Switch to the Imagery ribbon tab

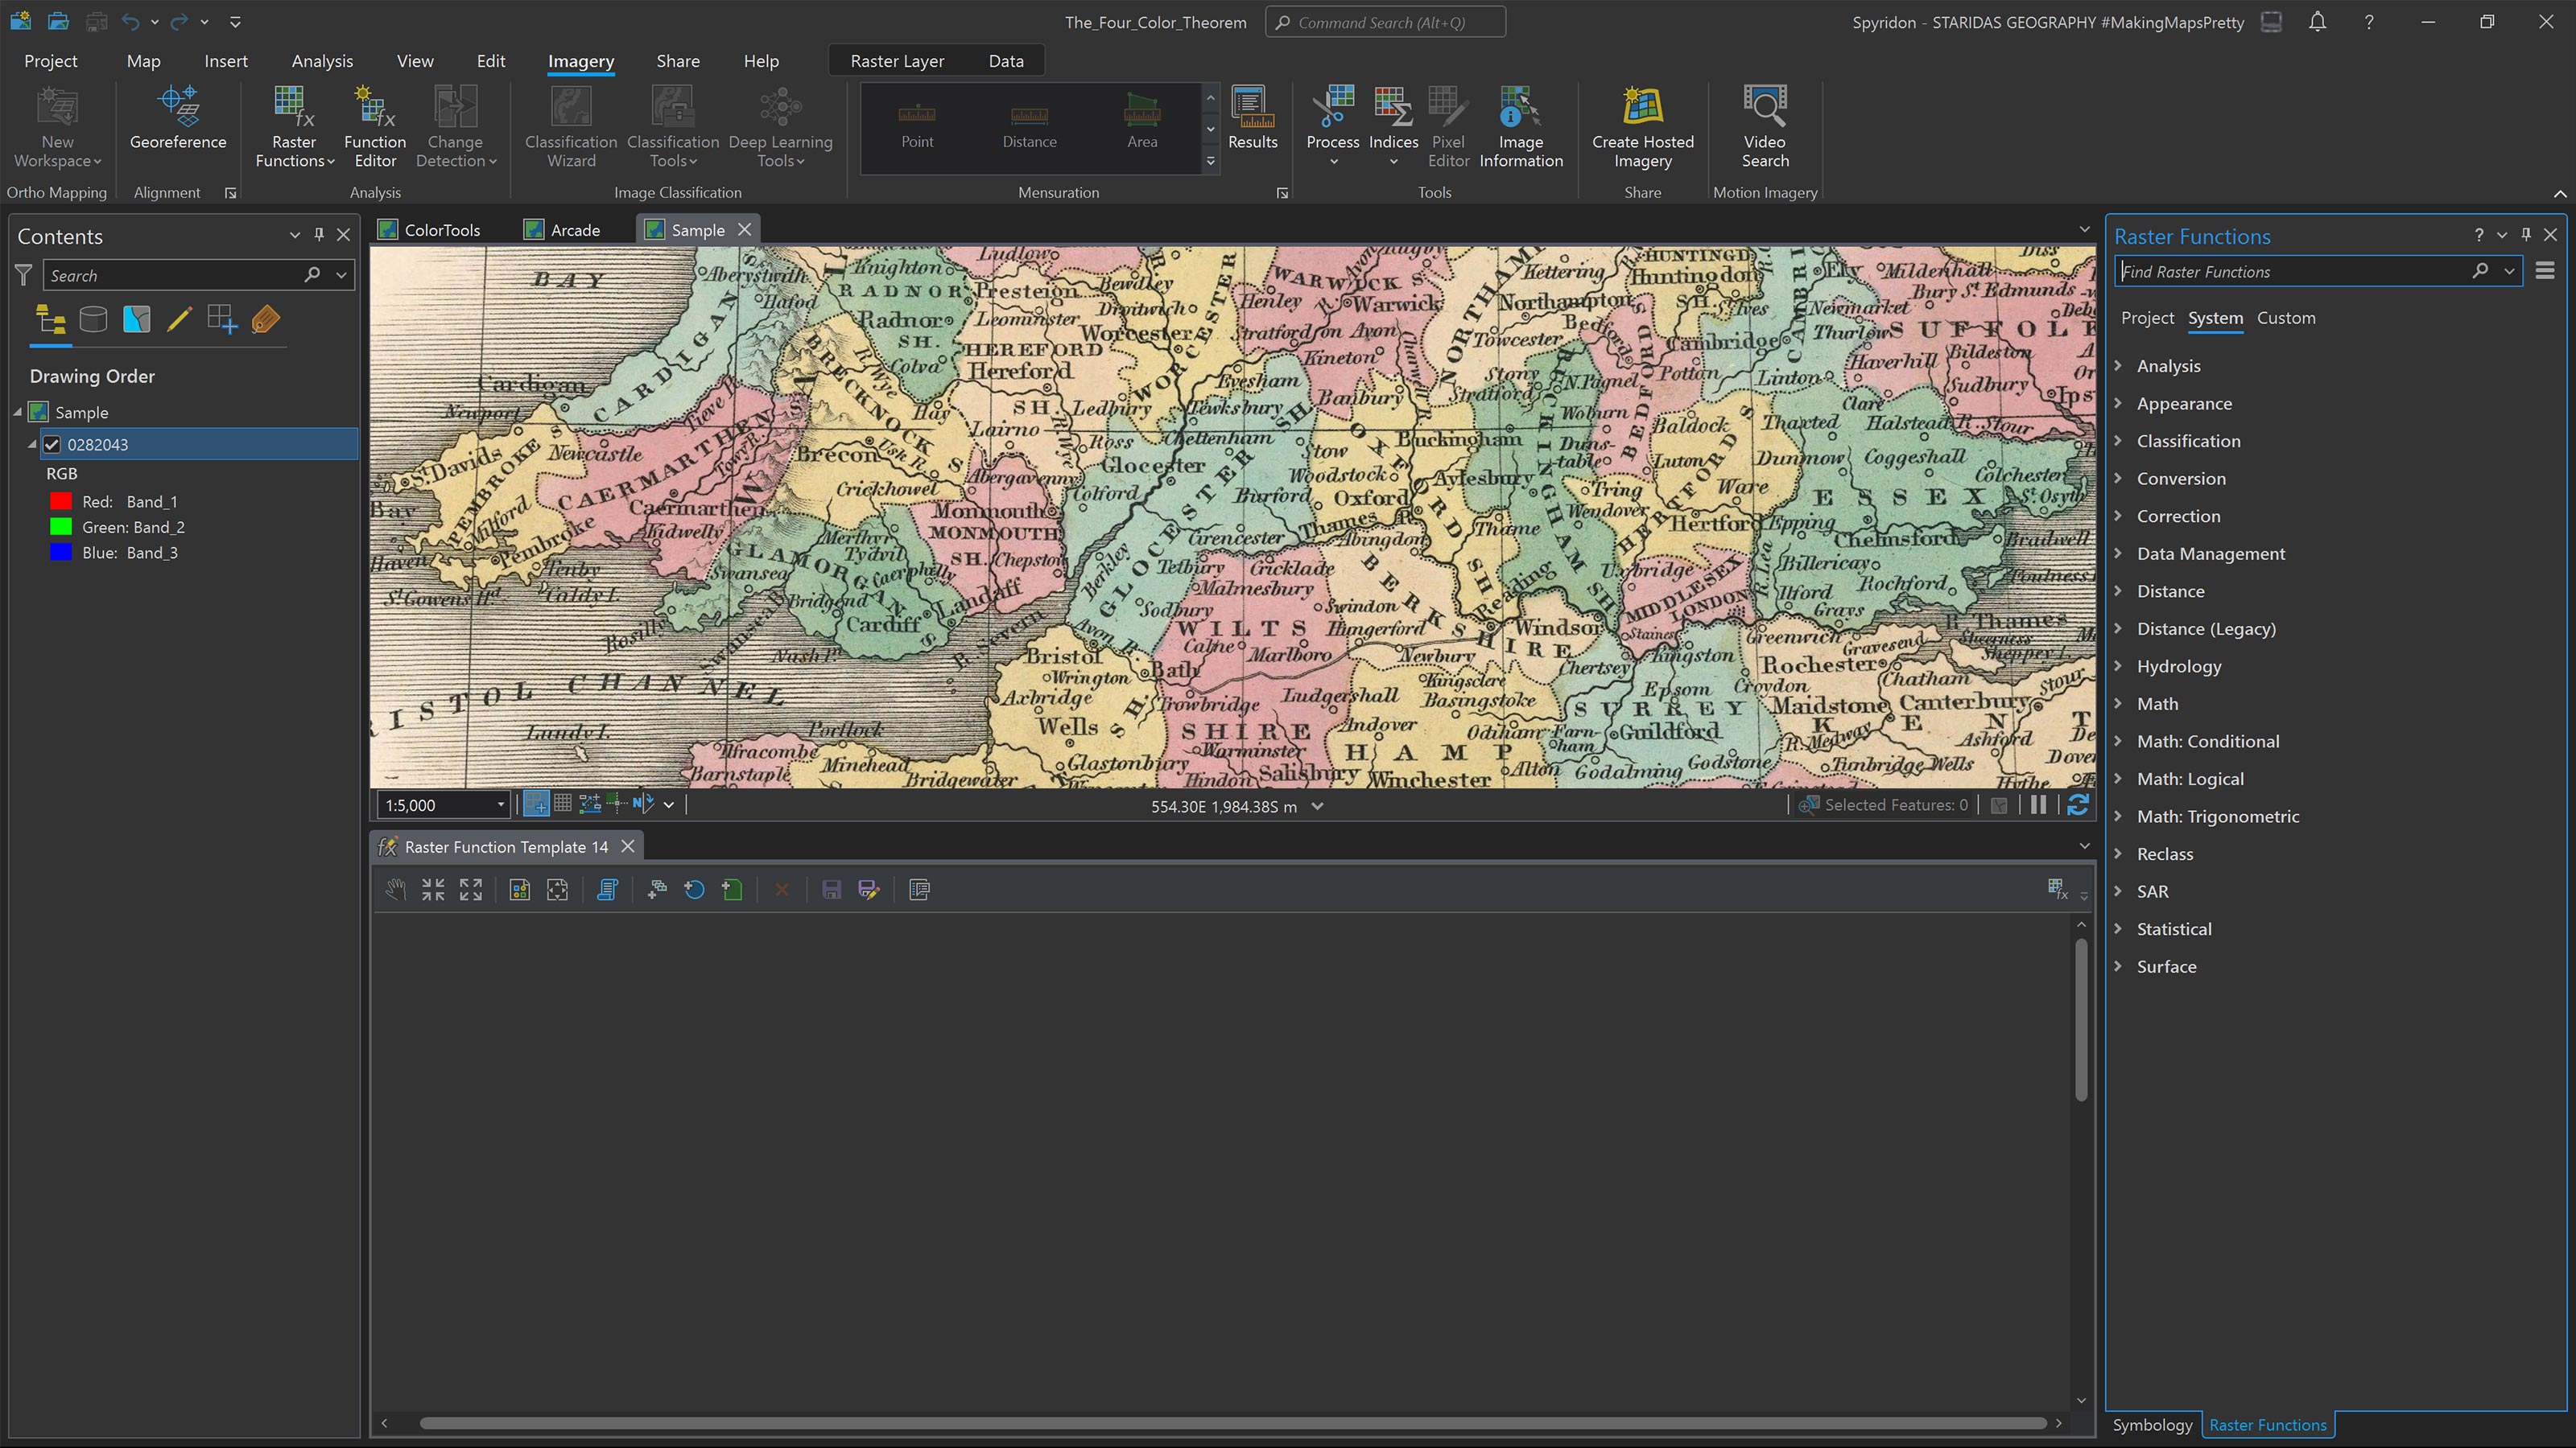click(x=580, y=60)
